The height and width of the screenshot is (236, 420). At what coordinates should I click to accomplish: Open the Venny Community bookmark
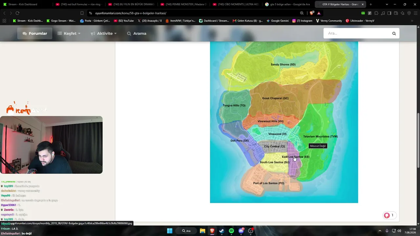[x=329, y=21]
